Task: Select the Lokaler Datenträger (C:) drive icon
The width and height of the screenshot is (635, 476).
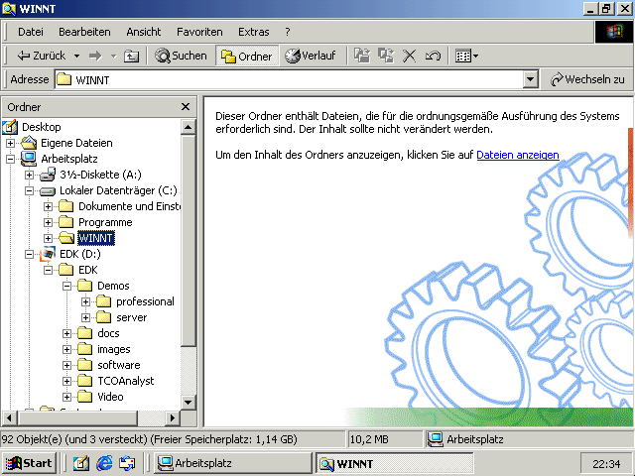Action: coord(48,190)
